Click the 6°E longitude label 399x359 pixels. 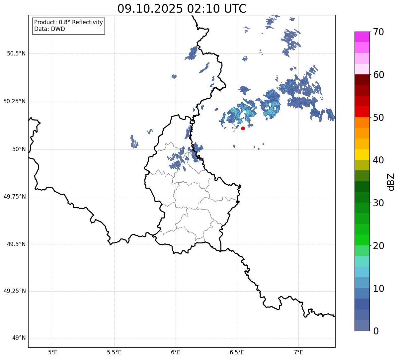[x=176, y=352]
